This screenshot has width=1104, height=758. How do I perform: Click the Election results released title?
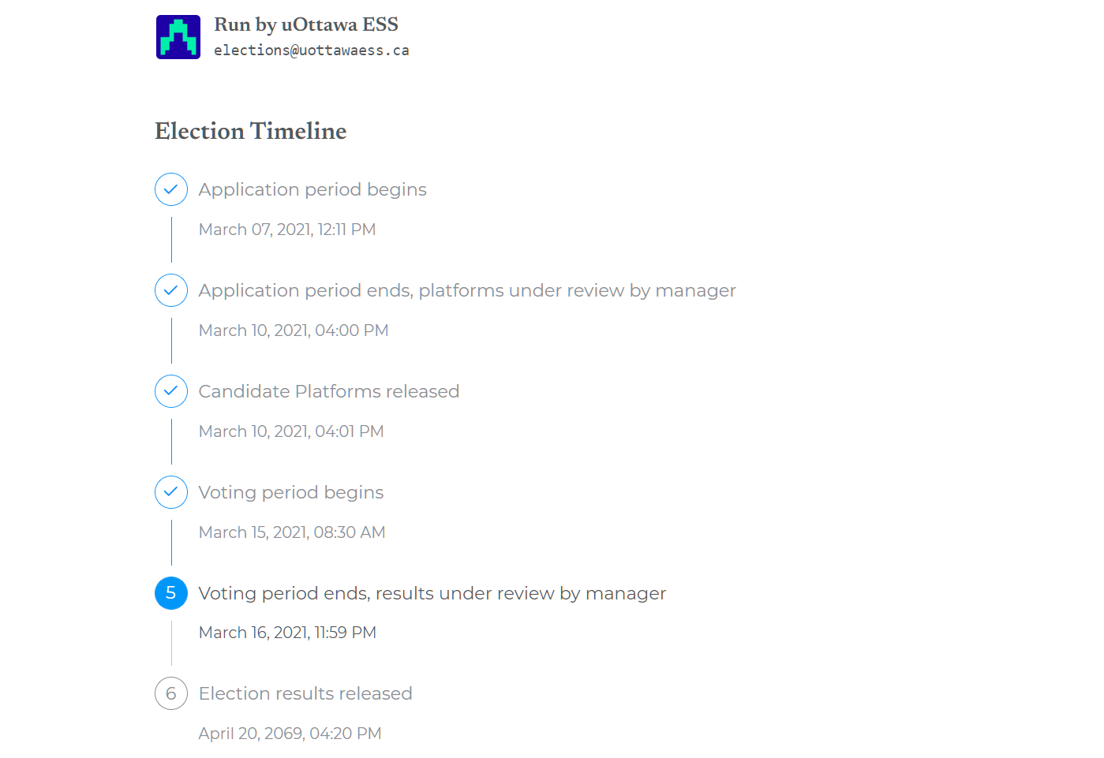(x=305, y=693)
